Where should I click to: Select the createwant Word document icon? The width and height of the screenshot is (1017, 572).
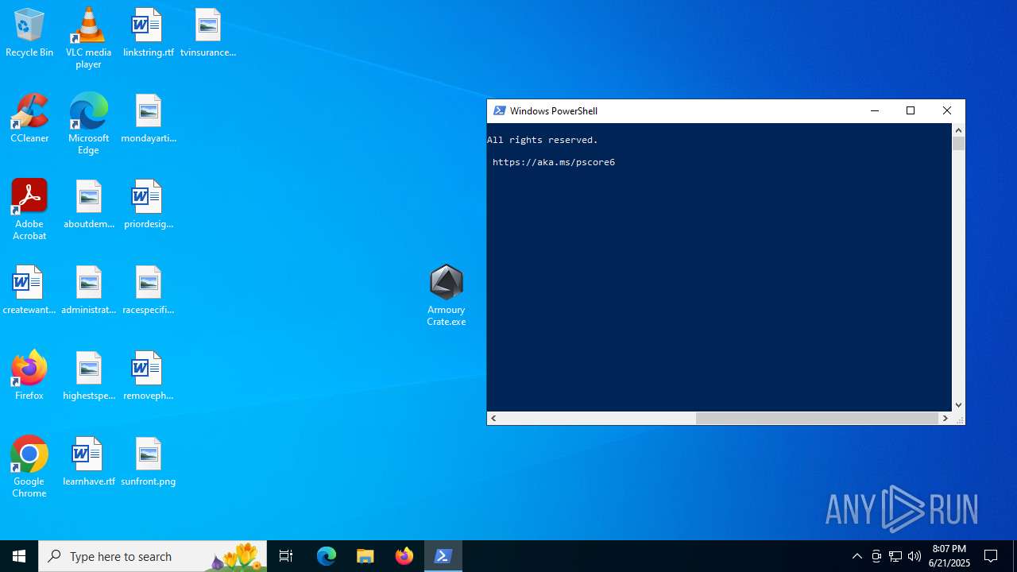point(29,291)
